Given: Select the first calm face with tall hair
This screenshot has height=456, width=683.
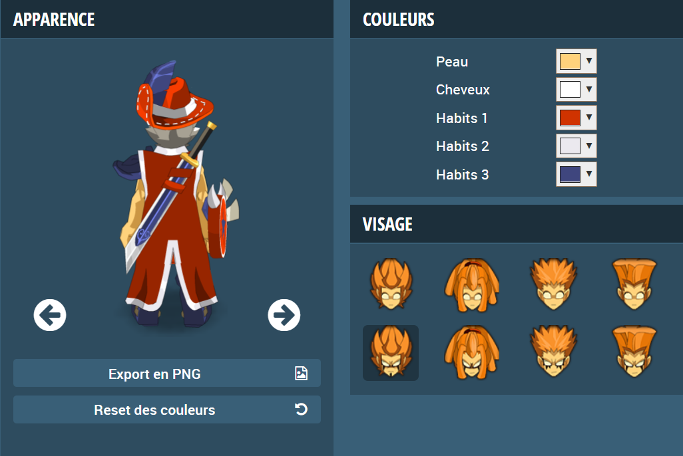Looking at the screenshot, I should (x=391, y=284).
